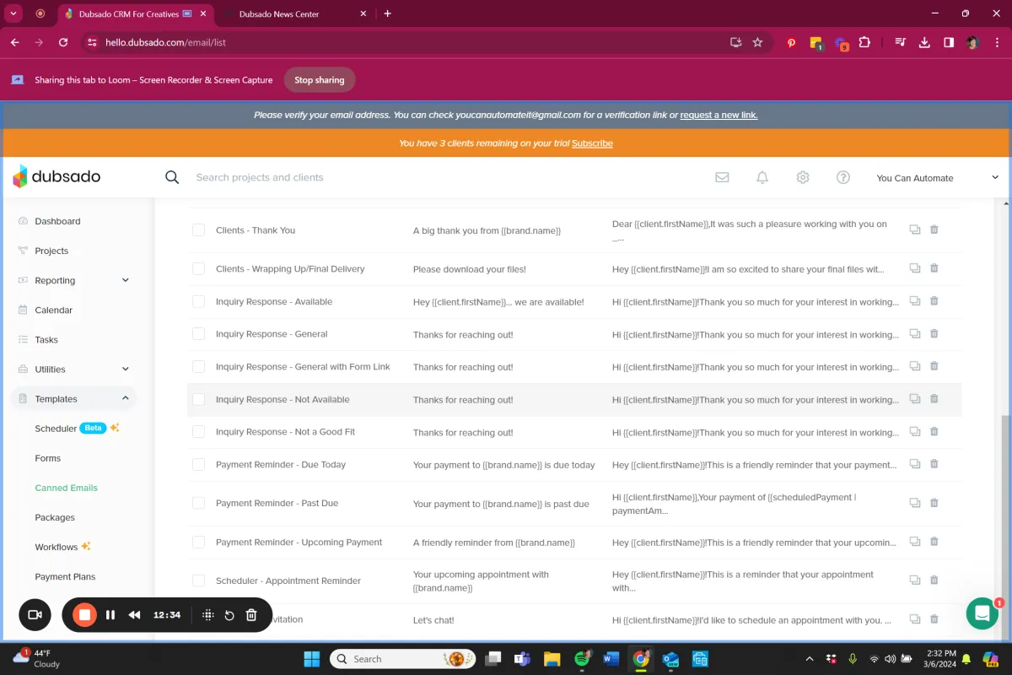Click Stop sharing button

[319, 80]
